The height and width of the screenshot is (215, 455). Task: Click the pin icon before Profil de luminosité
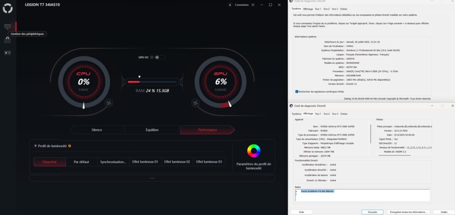click(36, 146)
